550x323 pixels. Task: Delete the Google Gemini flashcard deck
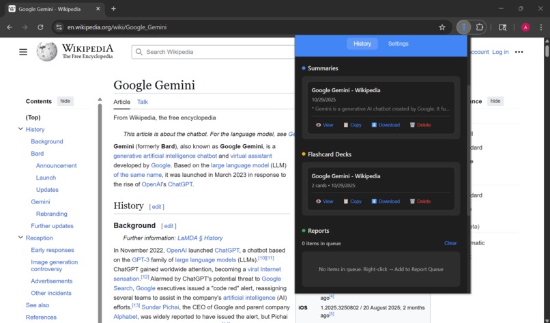(420, 201)
